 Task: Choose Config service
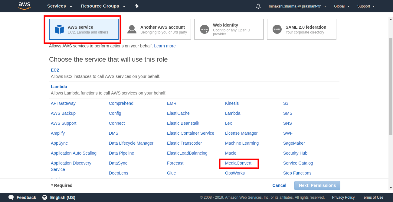pyautogui.click(x=115, y=113)
